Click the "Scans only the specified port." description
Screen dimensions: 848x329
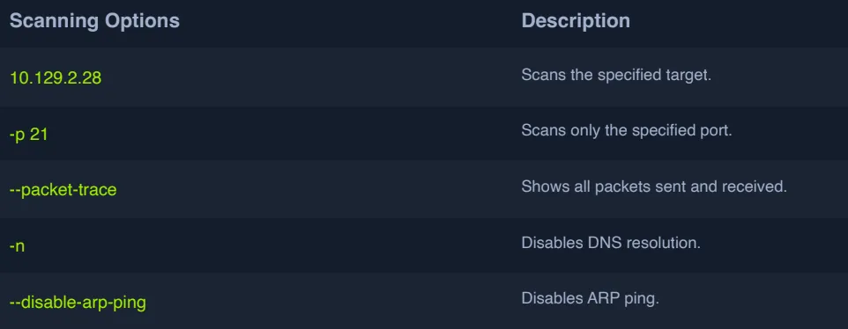(626, 130)
